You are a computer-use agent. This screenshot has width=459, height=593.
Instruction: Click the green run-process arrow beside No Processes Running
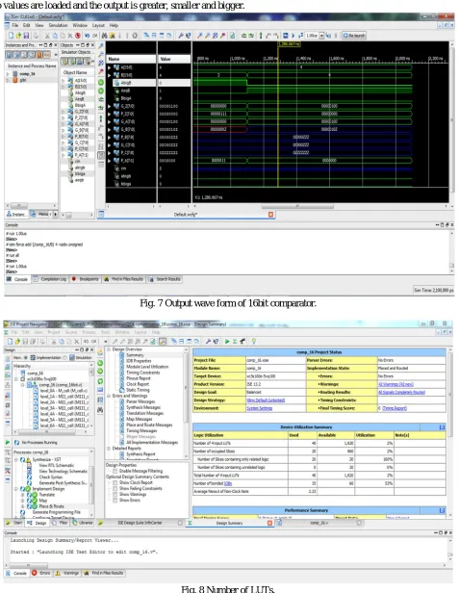[8, 442]
